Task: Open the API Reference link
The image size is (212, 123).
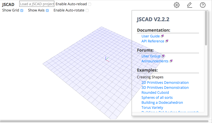Action: click(153, 41)
